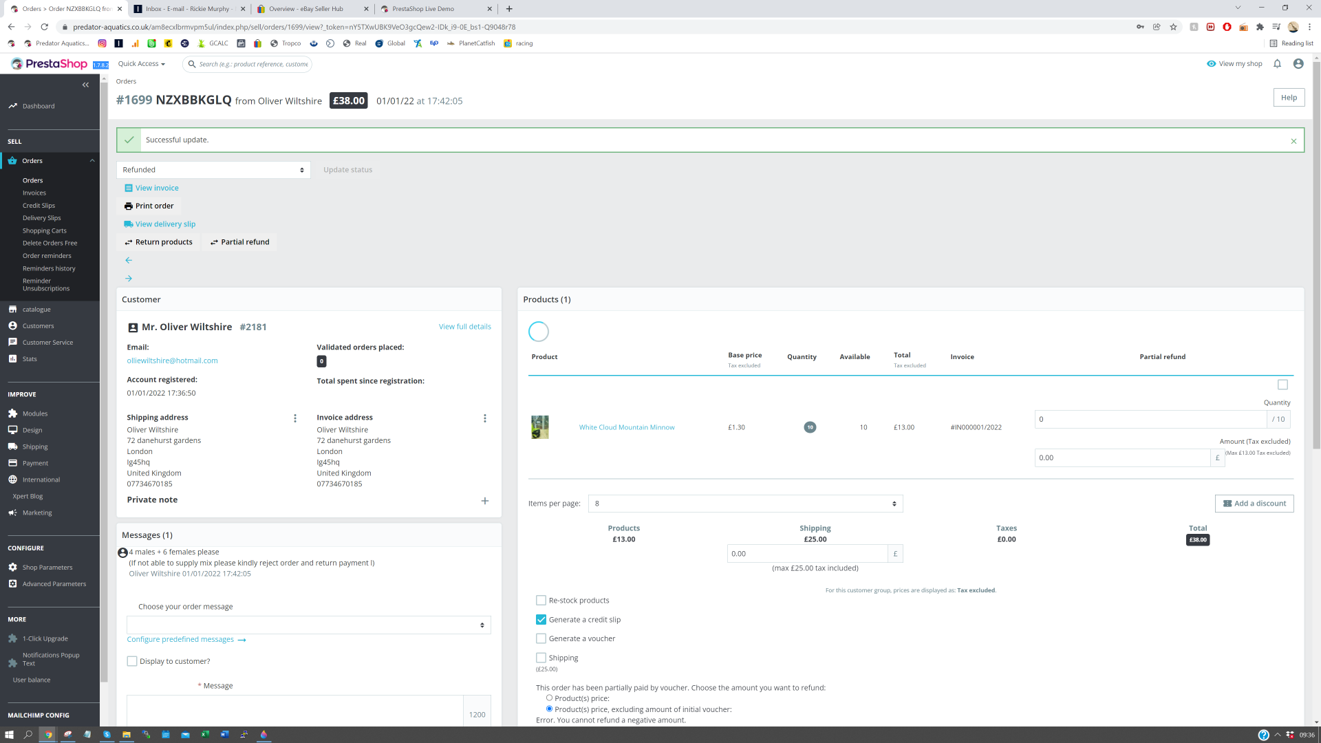Screen dimensions: 1321x743
Task: Open Customer Service sidebar item
Action: coord(47,343)
